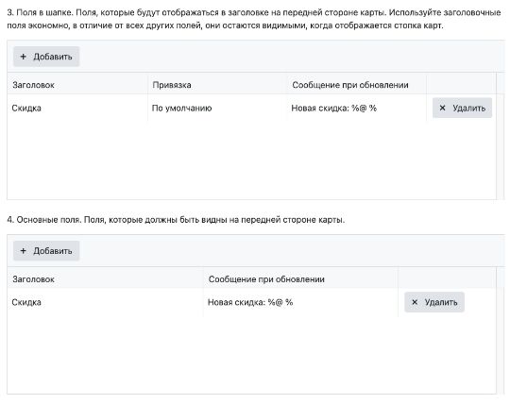Delete the Скидка row from primary fields

click(x=434, y=302)
